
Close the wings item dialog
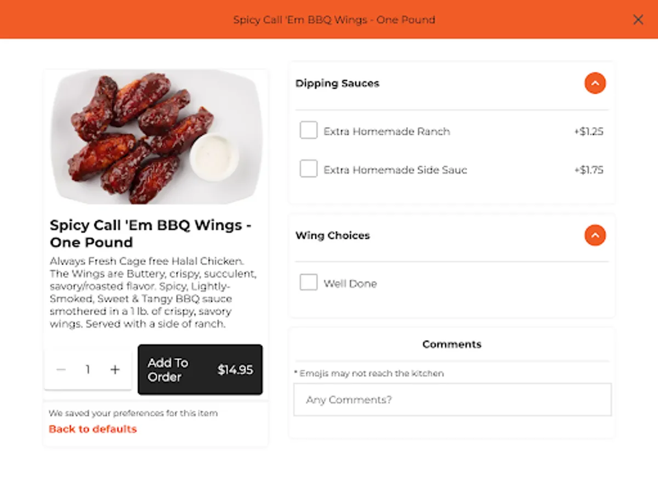(x=638, y=20)
